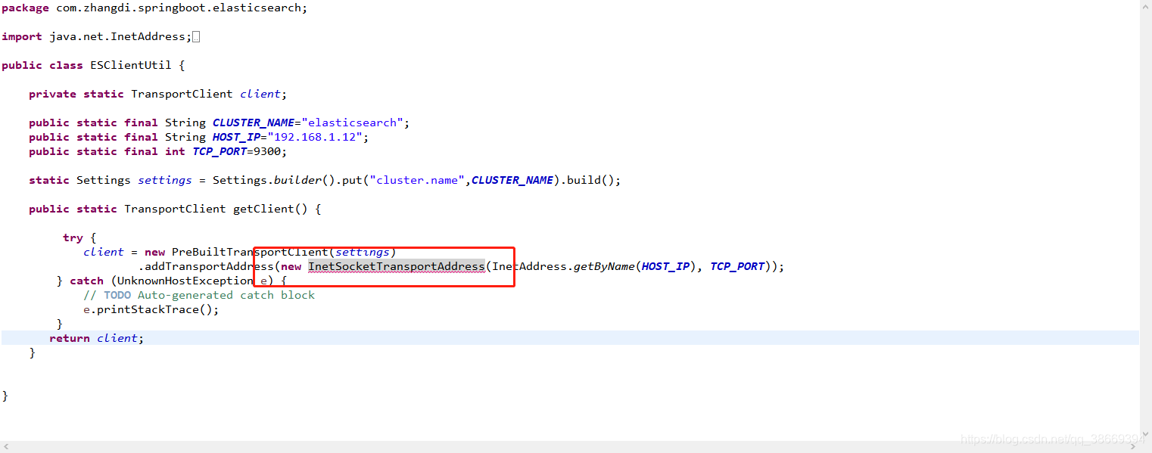
Task: Expand the folded imports marker after InetAddress
Action: (x=196, y=37)
